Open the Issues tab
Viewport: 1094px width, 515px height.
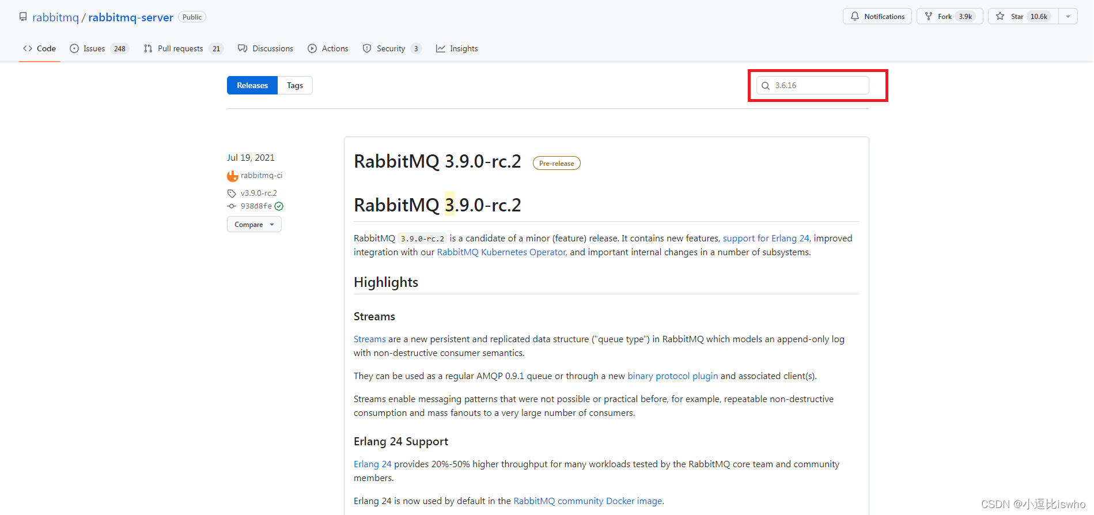tap(99, 48)
